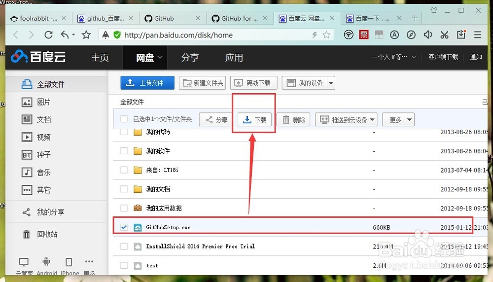Check the InstallShield 2014 Premier checkbox

pos(124,246)
